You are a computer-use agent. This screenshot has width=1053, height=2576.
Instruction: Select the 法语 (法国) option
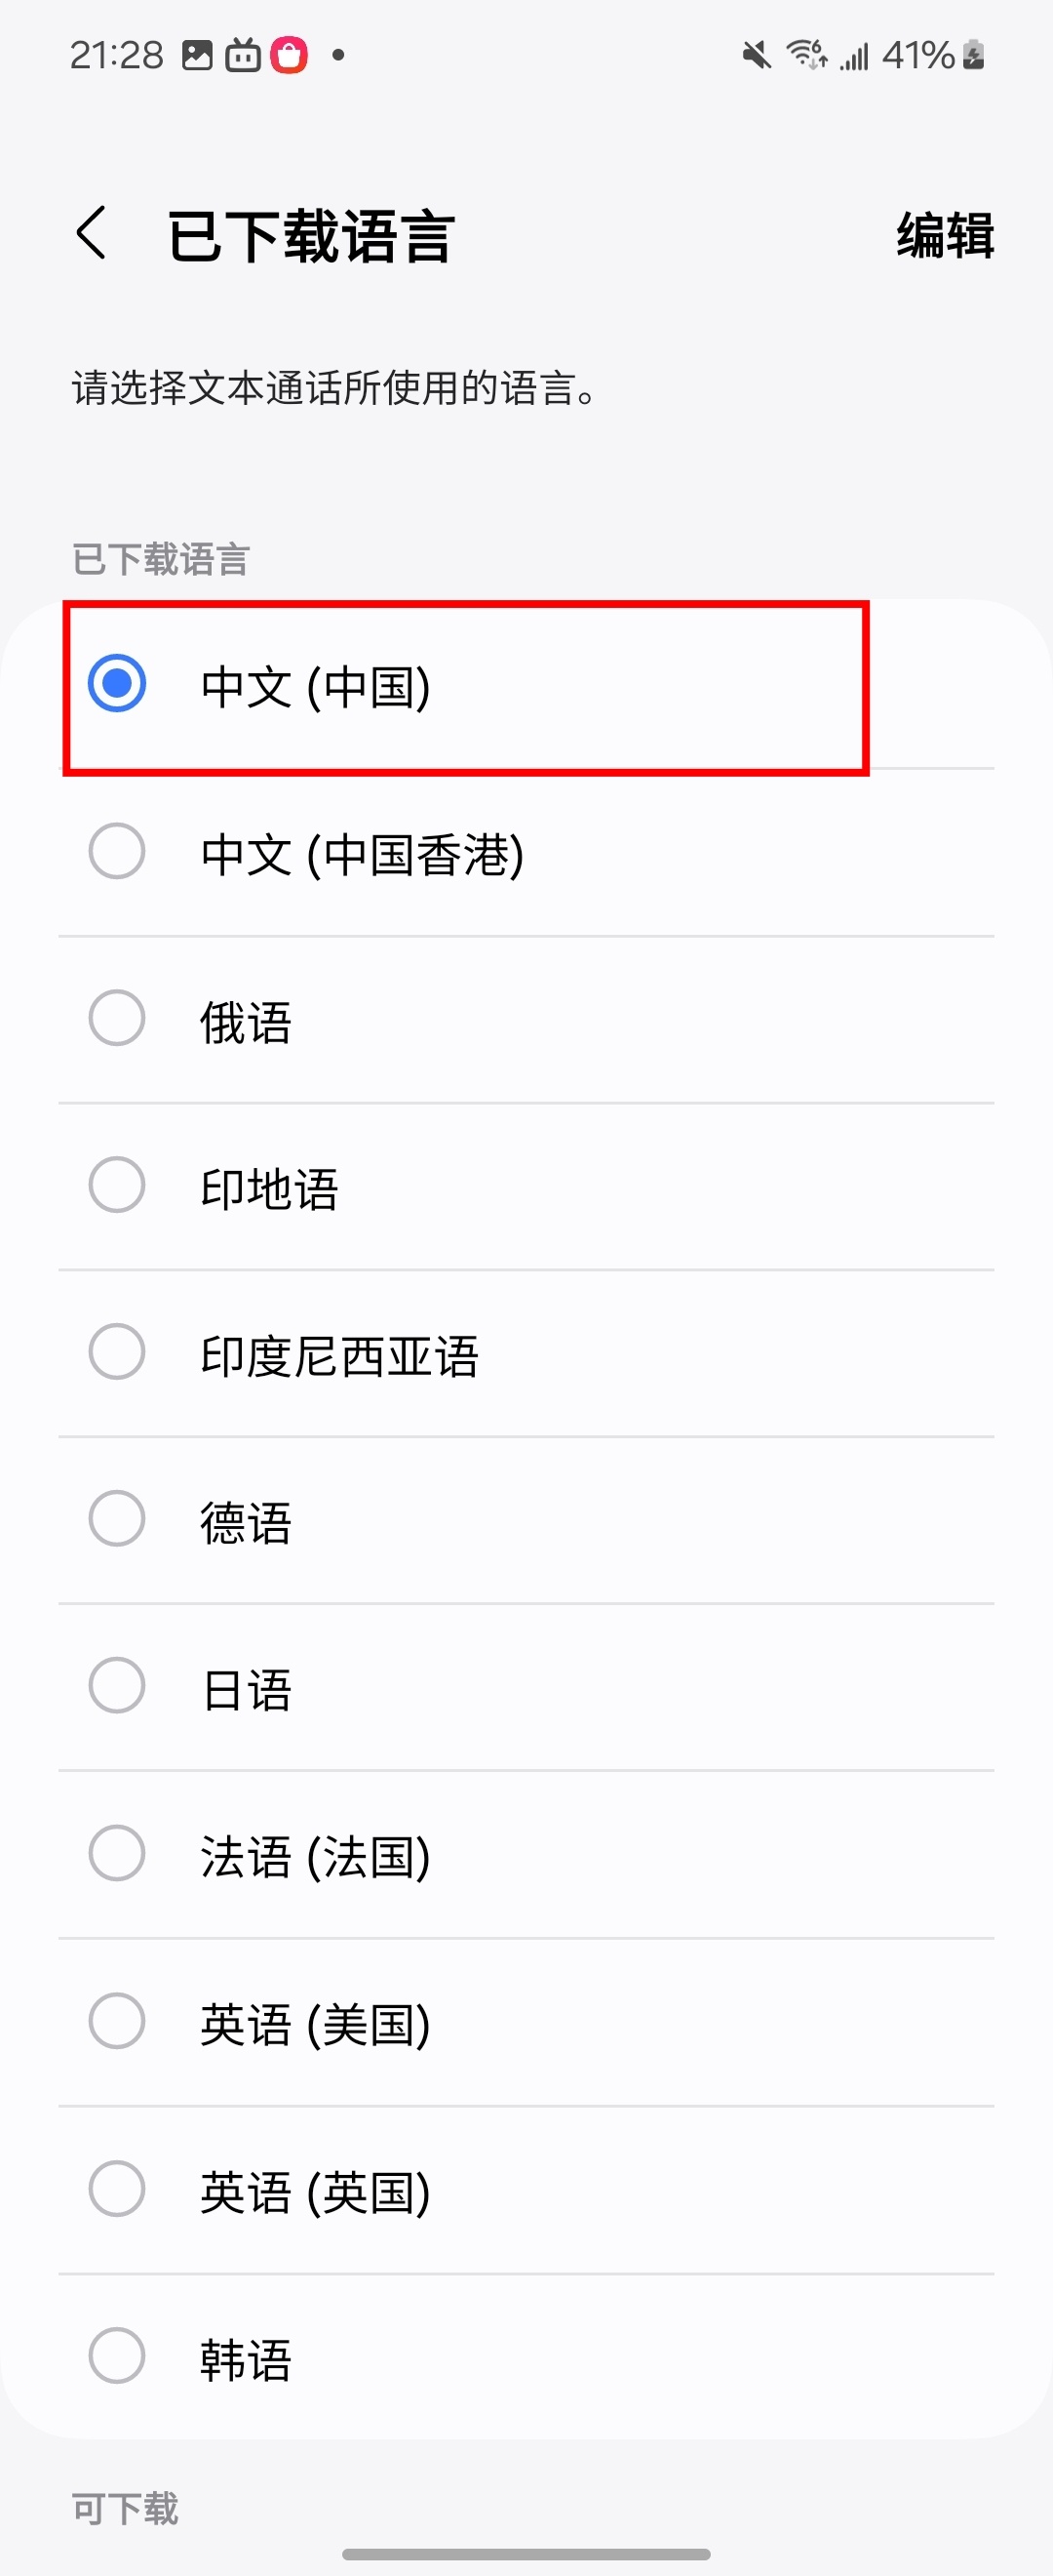[x=117, y=1853]
